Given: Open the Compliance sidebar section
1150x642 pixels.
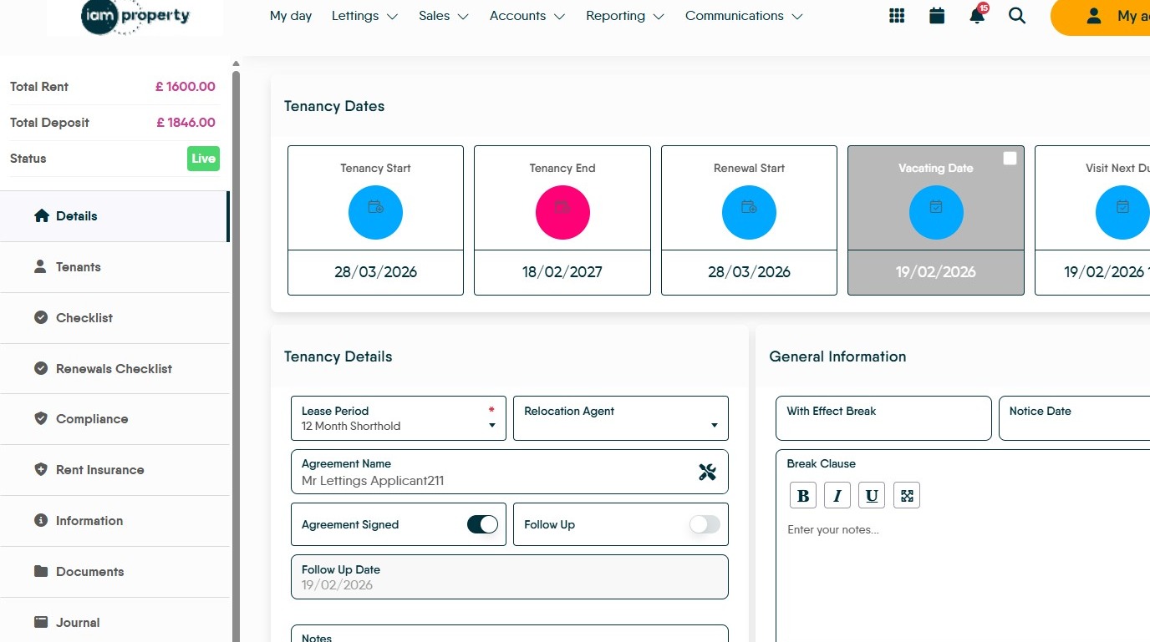Looking at the screenshot, I should point(114,419).
